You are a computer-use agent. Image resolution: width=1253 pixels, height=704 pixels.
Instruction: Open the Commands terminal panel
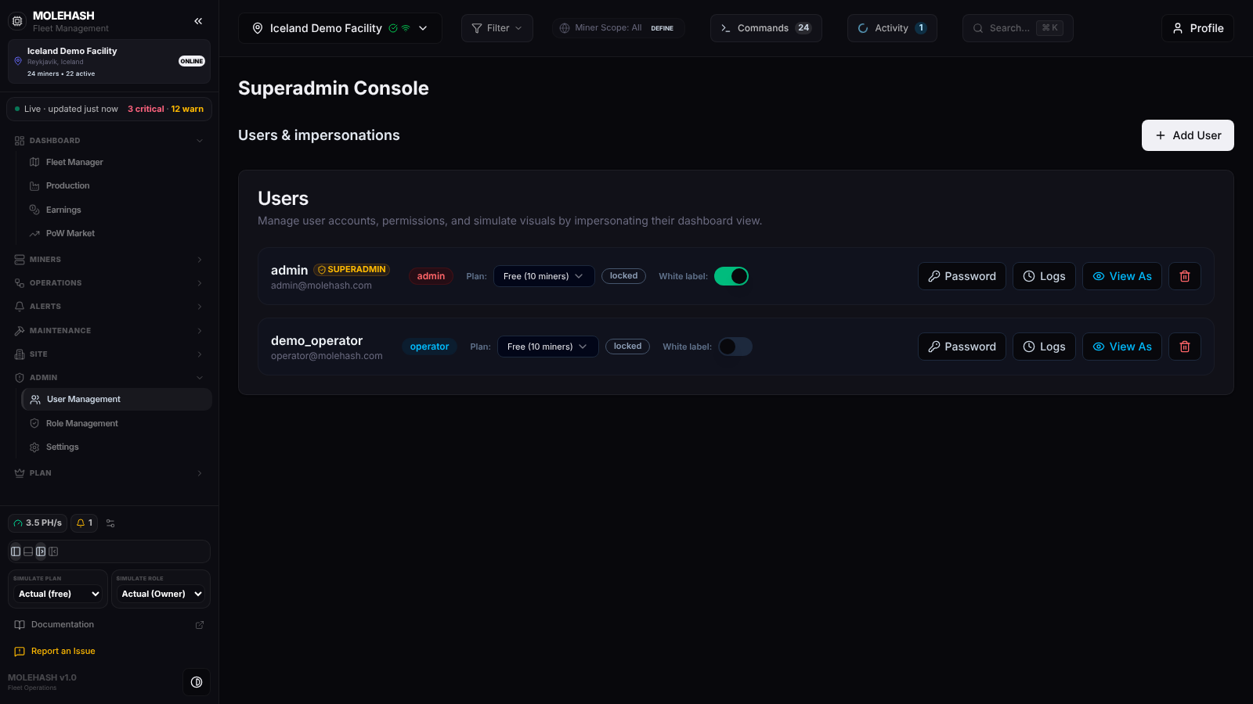[x=766, y=28]
